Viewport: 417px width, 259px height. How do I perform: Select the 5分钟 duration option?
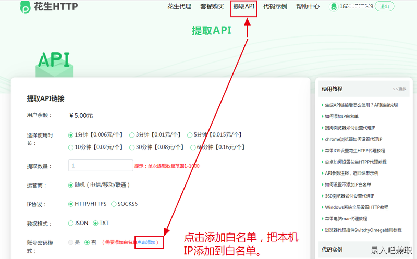(190, 135)
